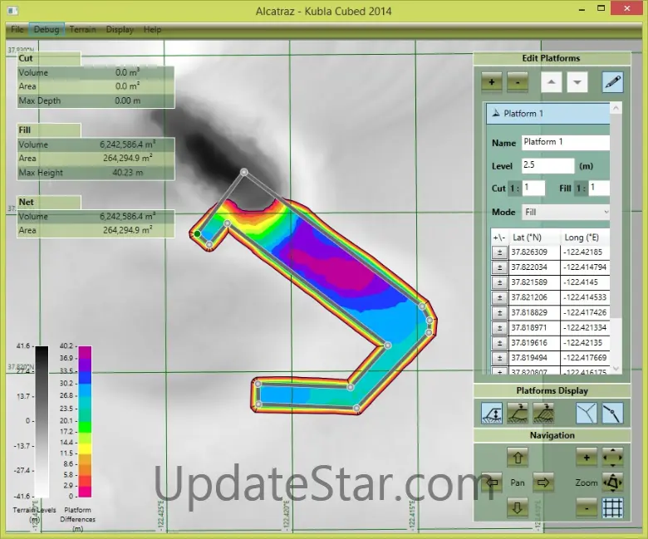Open the Debug menu
Viewport: 648px width, 539px height.
click(47, 29)
